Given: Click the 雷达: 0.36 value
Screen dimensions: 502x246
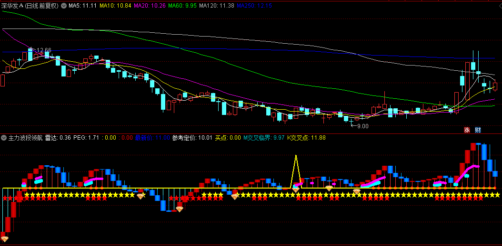Looking at the screenshot, I should 58,138.
